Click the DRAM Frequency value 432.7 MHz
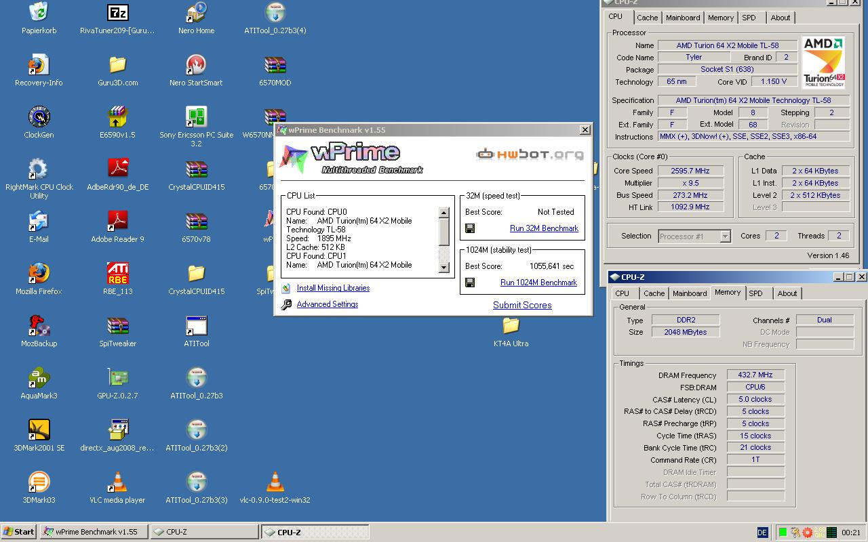Image resolution: width=868 pixels, height=542 pixels. coord(755,375)
